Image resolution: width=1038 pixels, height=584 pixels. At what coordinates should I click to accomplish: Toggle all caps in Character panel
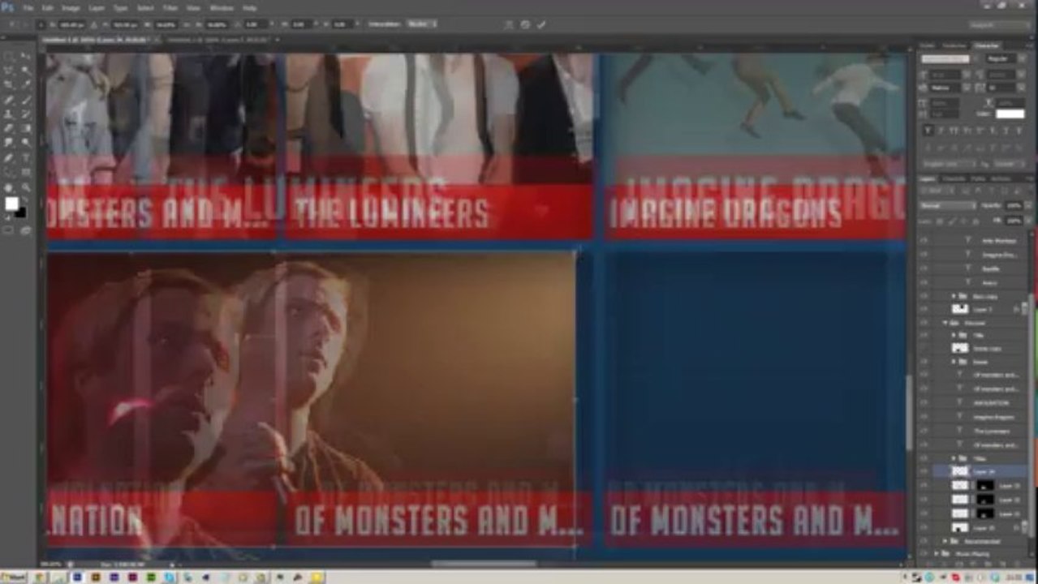[954, 130]
